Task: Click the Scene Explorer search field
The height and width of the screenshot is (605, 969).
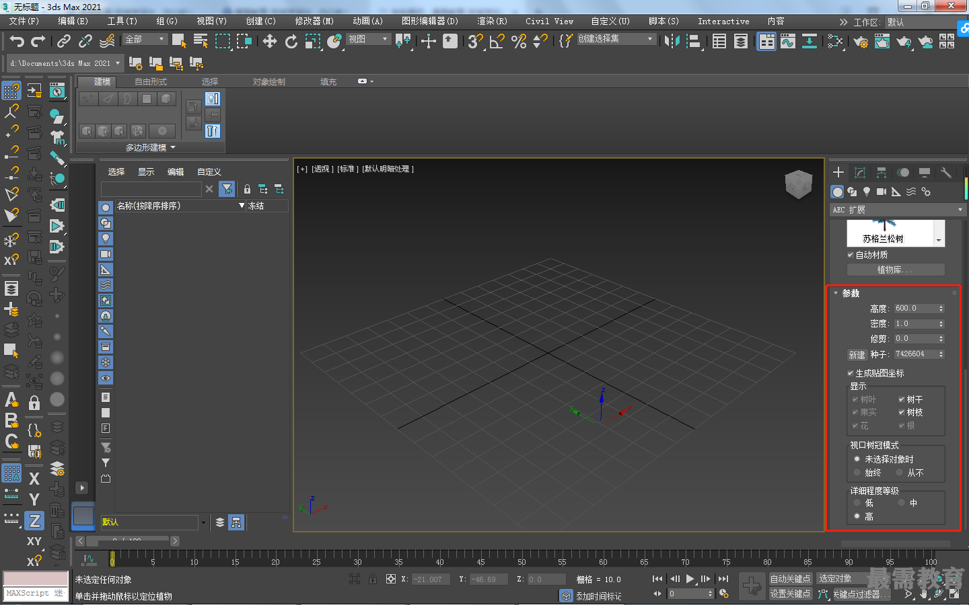Action: point(151,189)
